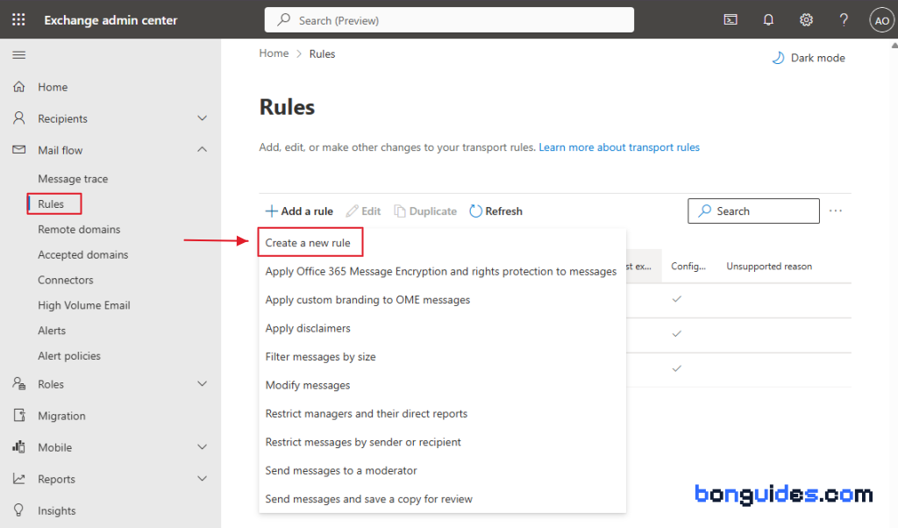Open Cloud Shell terminal icon in header
The image size is (898, 528).
(x=731, y=20)
